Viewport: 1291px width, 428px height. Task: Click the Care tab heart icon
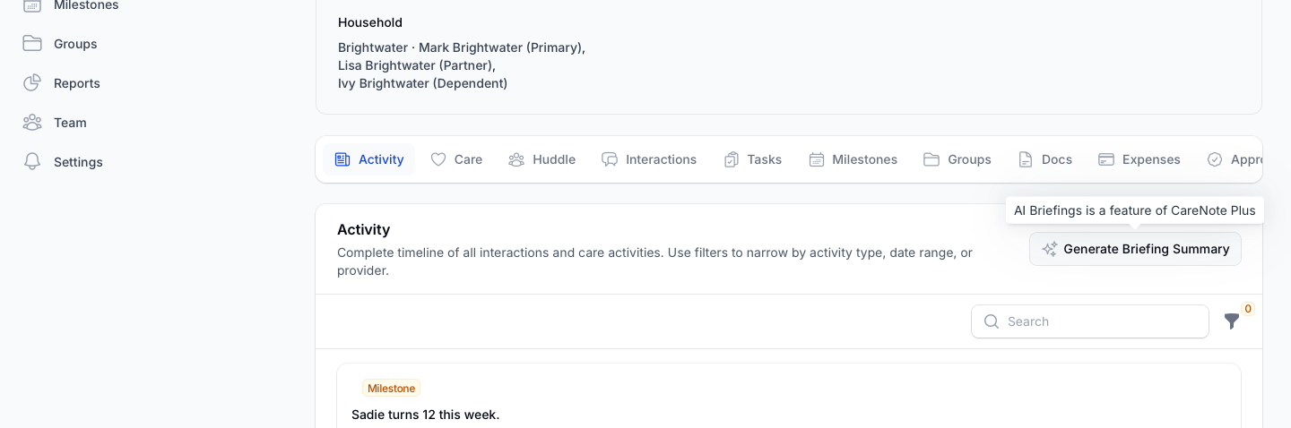[438, 159]
